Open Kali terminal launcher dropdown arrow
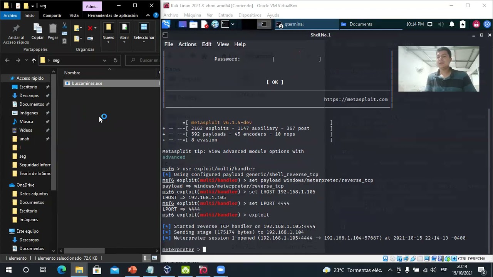Viewport: 493px width, 277px height. [x=233, y=24]
